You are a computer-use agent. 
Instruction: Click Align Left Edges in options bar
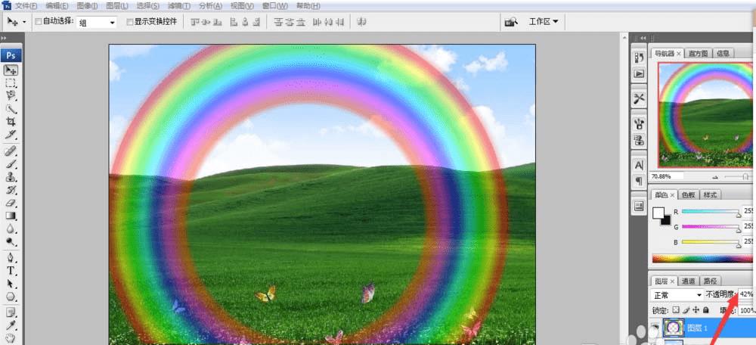234,22
